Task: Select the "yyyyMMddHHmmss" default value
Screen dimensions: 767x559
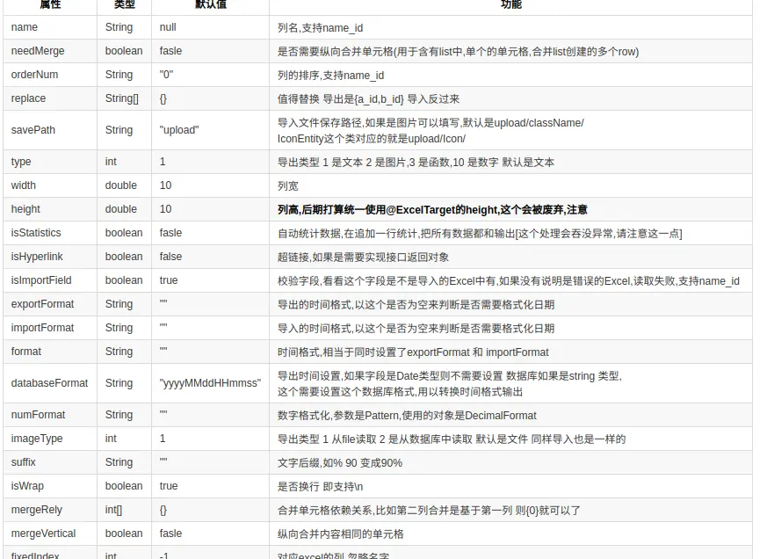Action: tap(210, 383)
